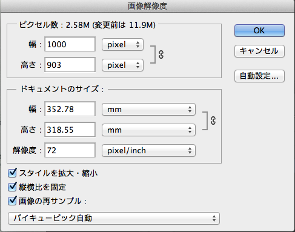Click the document size chain link icon

tap(213, 121)
